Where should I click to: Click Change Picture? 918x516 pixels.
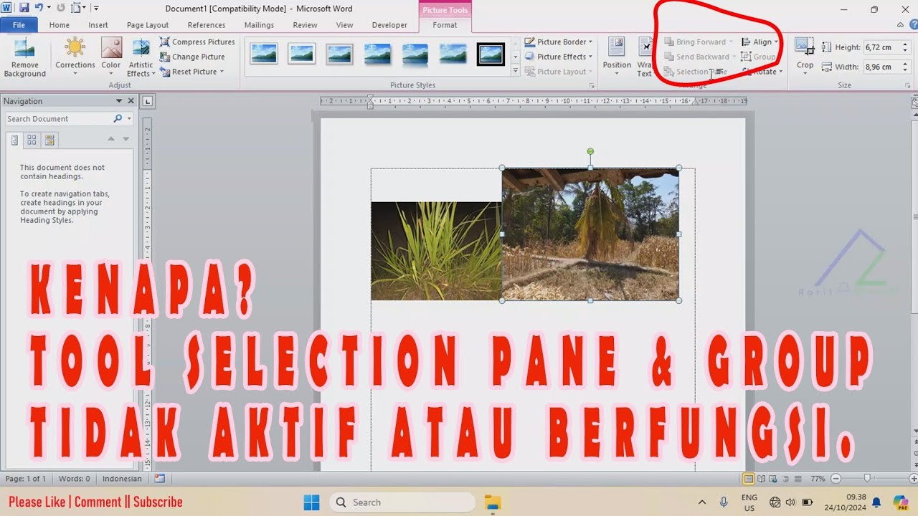click(192, 57)
